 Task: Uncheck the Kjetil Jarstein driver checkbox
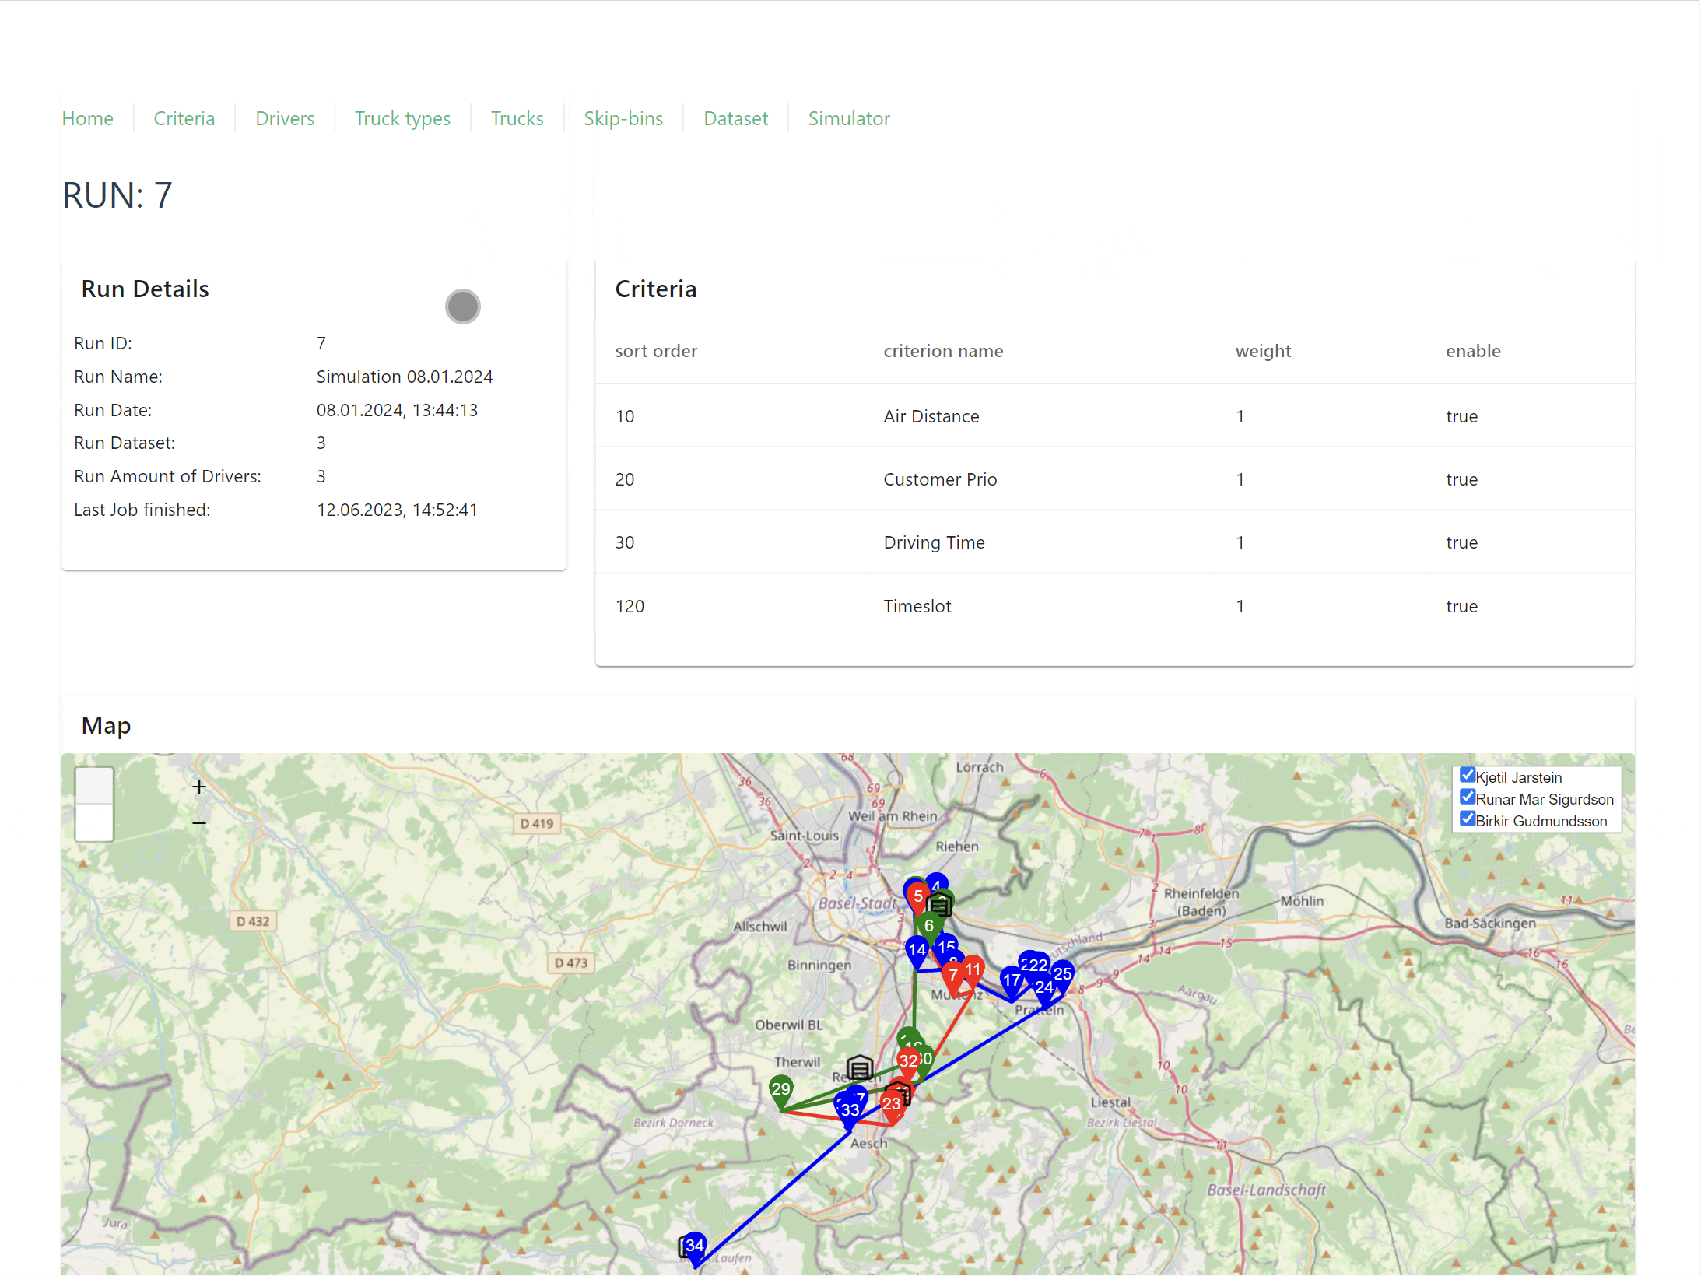(x=1468, y=776)
